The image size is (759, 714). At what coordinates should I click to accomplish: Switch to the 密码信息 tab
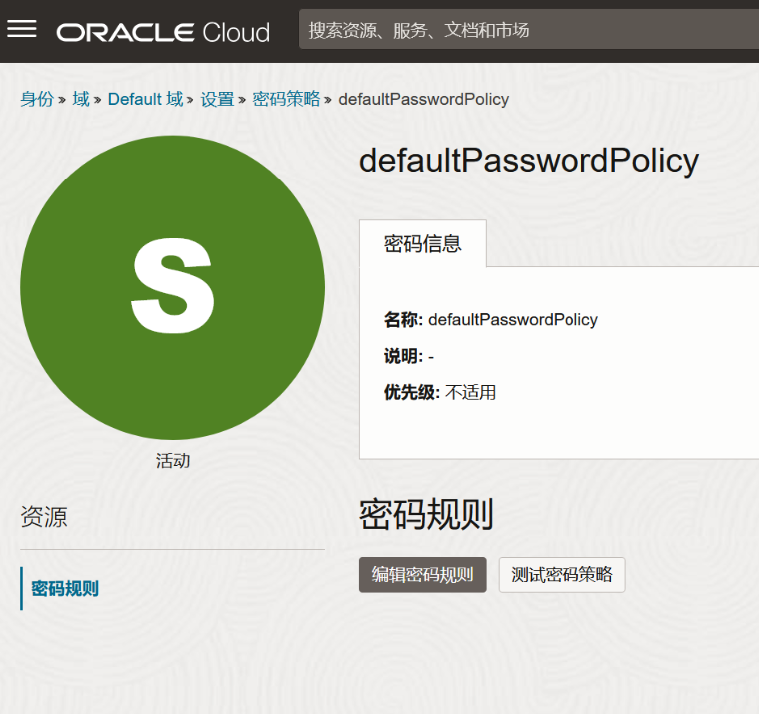pyautogui.click(x=423, y=244)
